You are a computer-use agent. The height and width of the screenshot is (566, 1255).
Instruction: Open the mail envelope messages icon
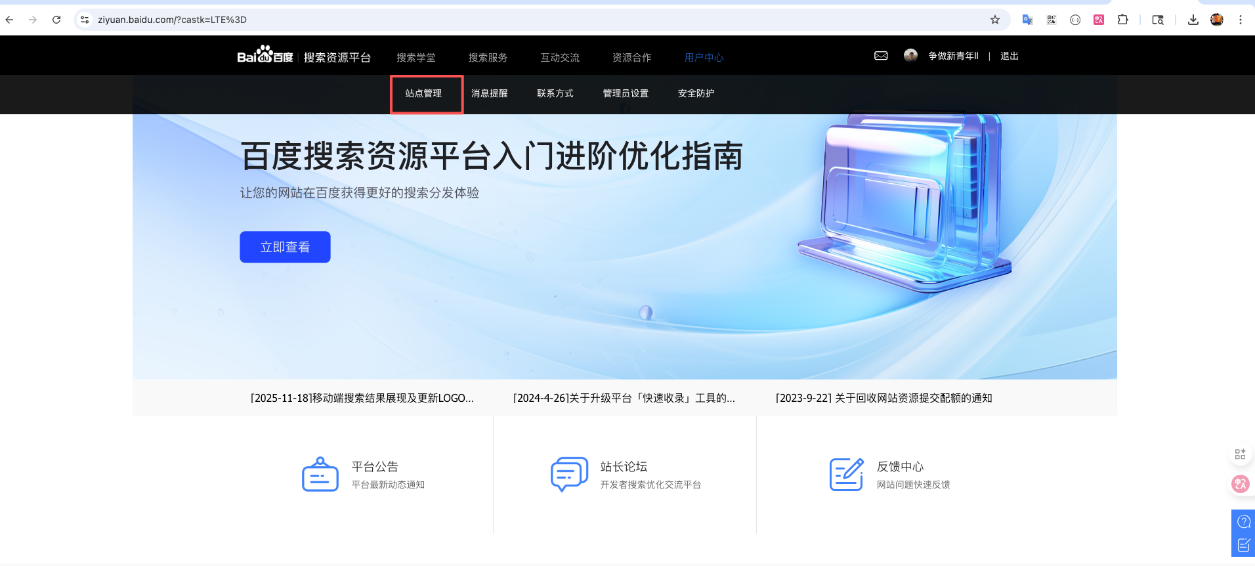tap(881, 56)
